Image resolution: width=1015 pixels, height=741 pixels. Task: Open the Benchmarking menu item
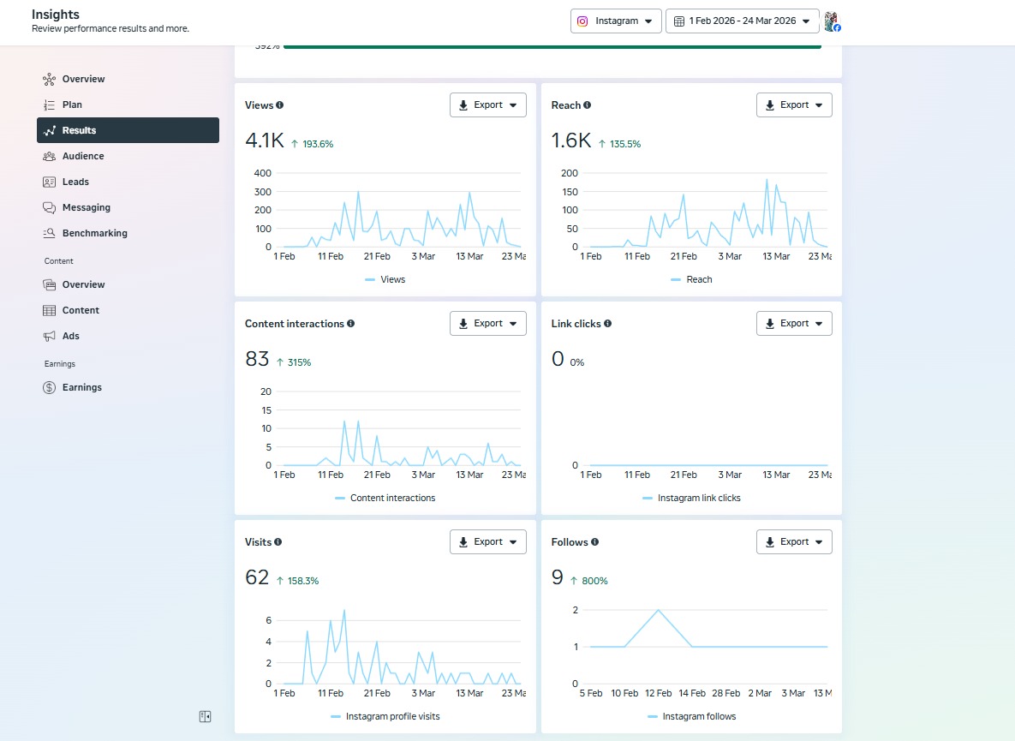(128, 233)
